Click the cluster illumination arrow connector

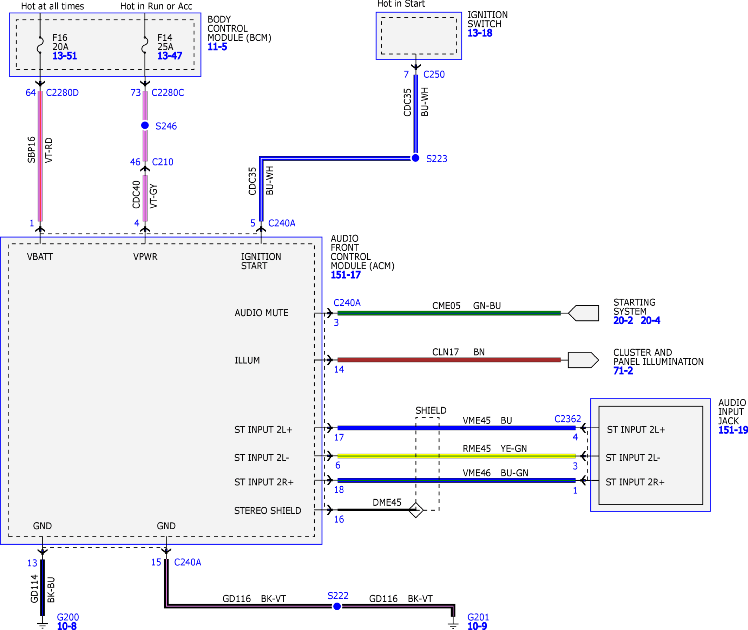tap(583, 360)
